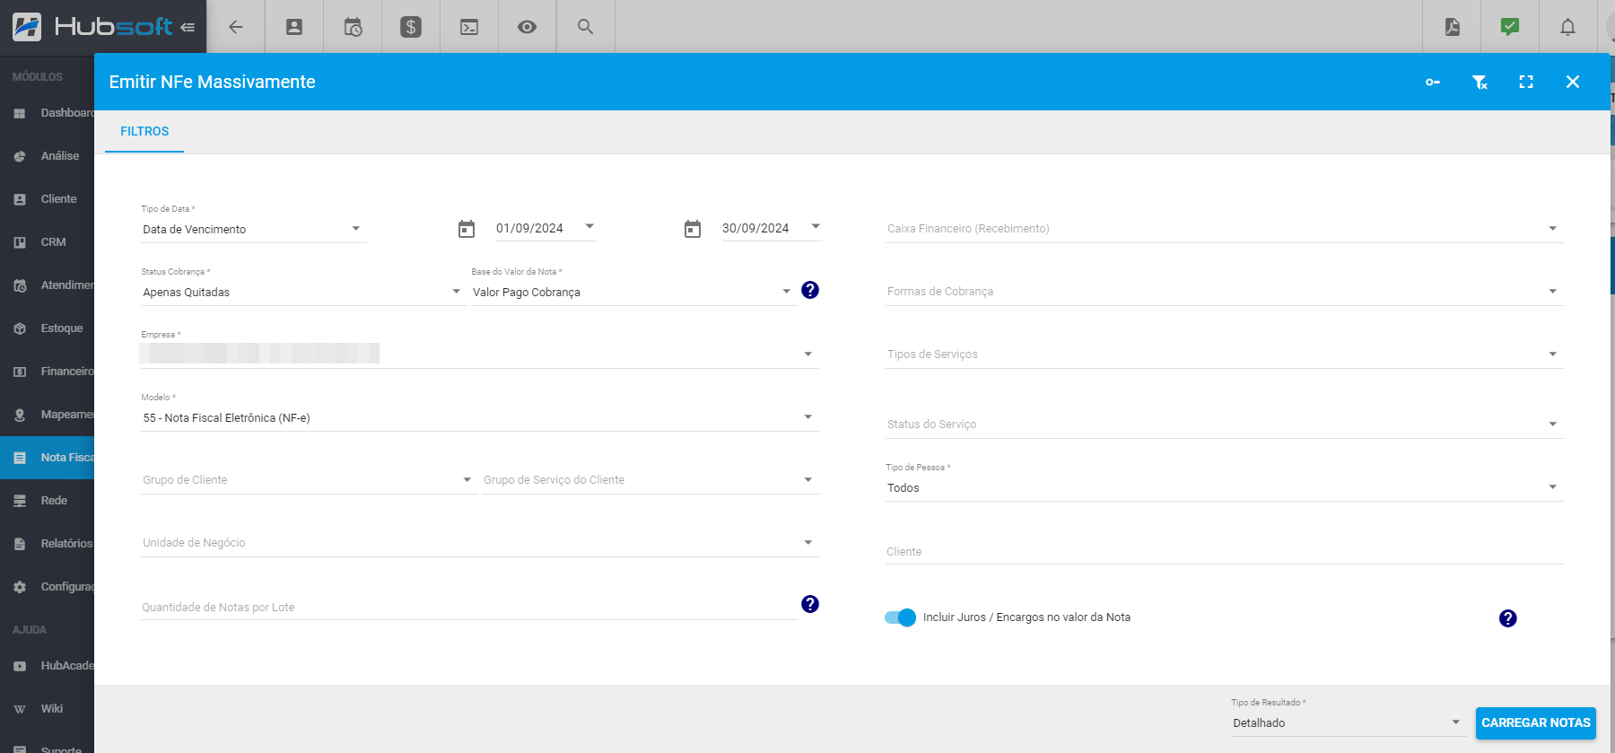Viewport: 1615px width, 753px height.
Task: Open Financeiro module in sidebar
Action: pyautogui.click(x=47, y=372)
